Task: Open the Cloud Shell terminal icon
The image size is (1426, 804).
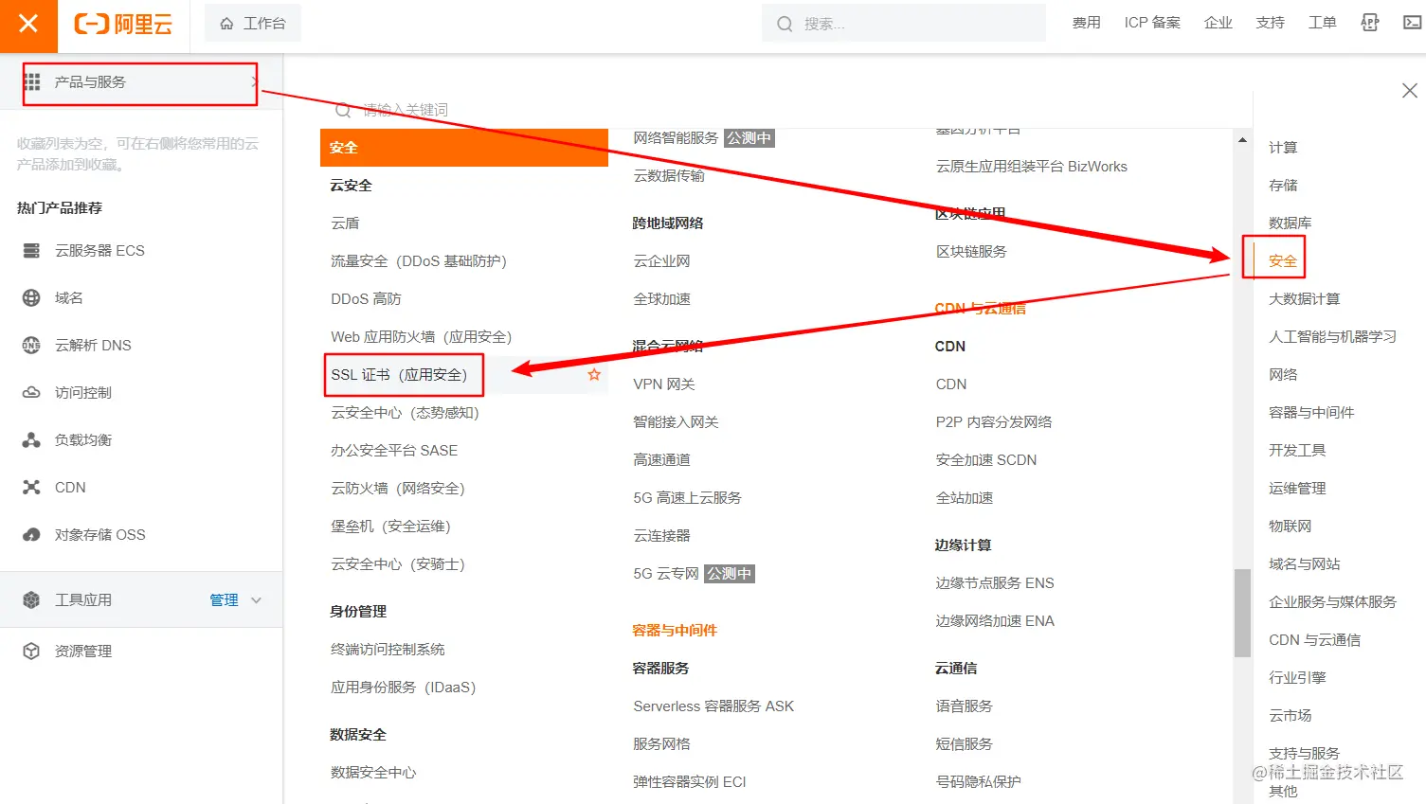Action: (x=1412, y=23)
